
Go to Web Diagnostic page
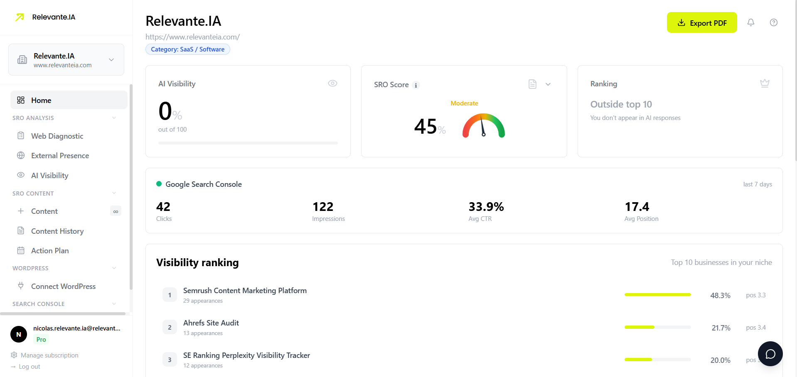(x=57, y=136)
